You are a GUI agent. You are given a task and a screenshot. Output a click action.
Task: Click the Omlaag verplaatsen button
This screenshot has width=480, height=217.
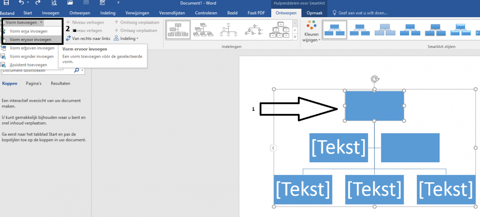tap(137, 30)
